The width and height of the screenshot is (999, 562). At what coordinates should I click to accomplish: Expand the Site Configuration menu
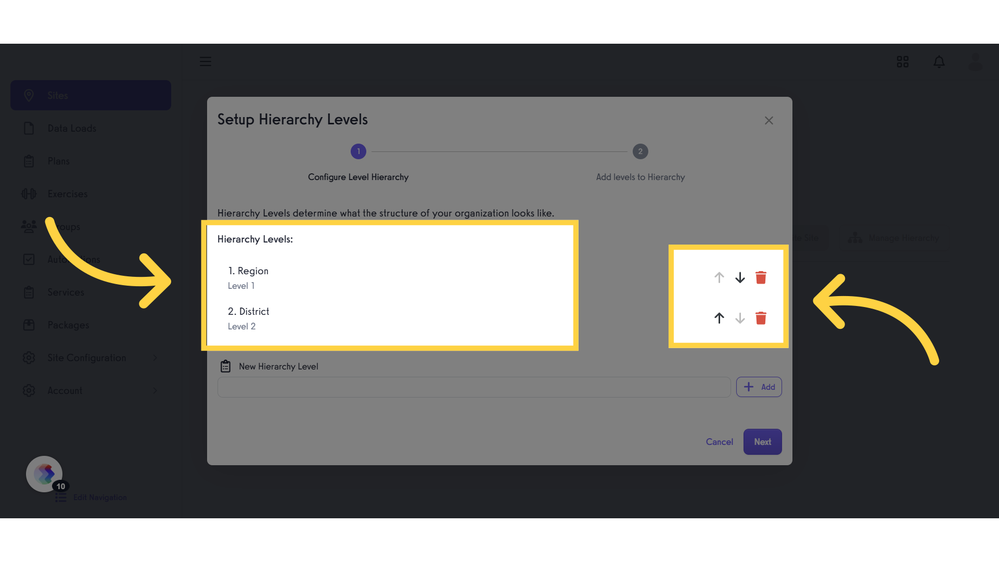click(86, 357)
